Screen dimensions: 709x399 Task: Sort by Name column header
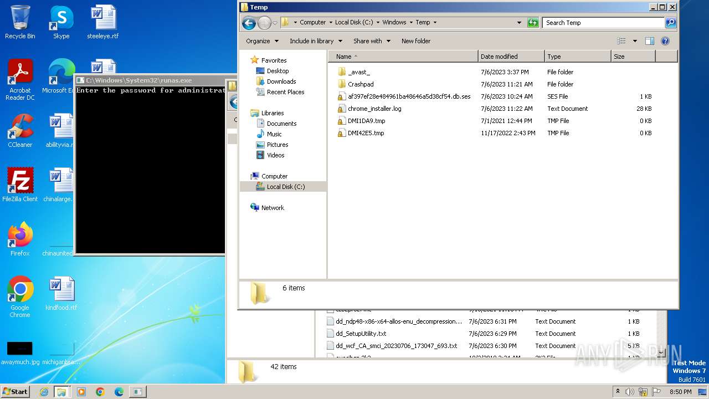[x=403, y=57]
